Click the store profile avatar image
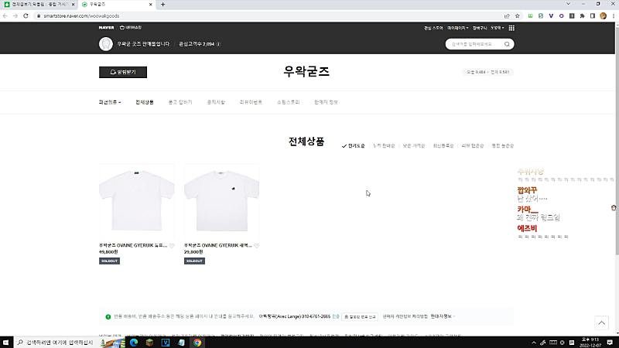Viewport: 619px width, 348px height. point(106,44)
